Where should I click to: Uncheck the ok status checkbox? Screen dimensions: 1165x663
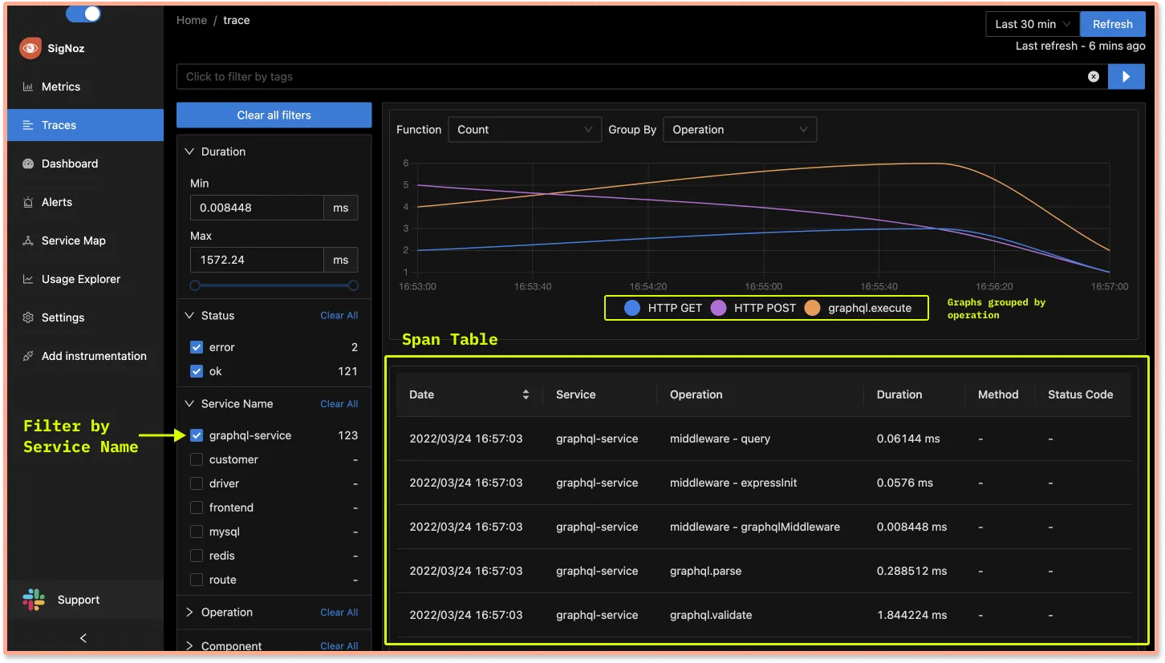pos(197,371)
